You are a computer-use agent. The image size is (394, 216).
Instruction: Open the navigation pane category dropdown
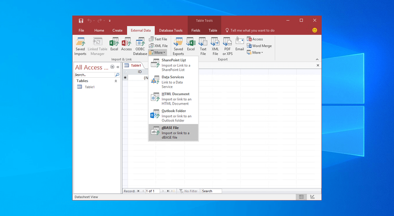[112, 67]
